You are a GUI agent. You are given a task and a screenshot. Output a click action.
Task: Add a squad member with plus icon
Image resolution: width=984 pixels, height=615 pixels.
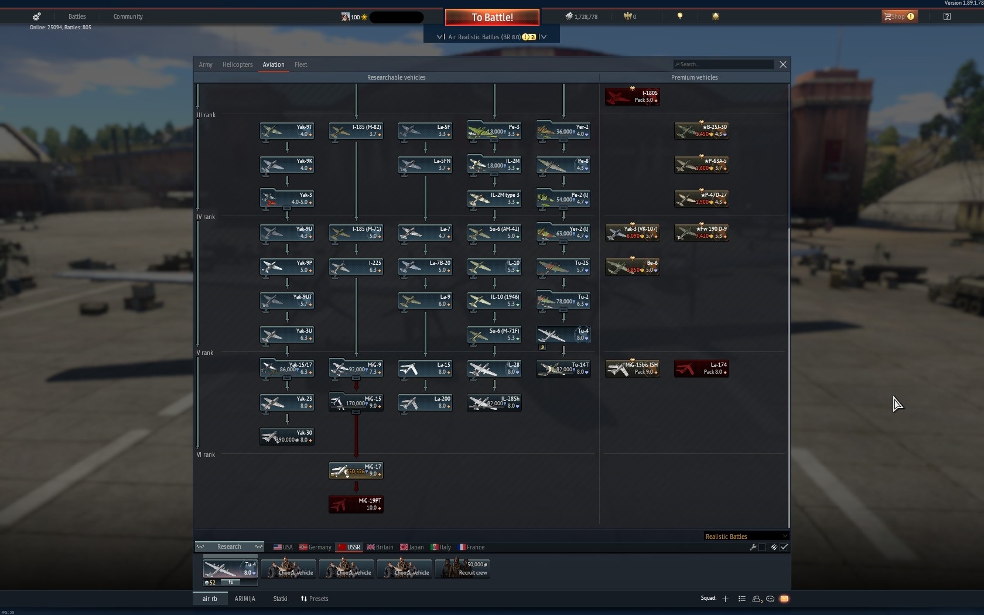(x=725, y=599)
